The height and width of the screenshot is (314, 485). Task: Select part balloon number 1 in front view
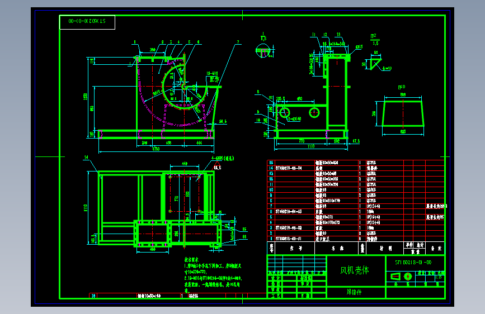(135, 42)
